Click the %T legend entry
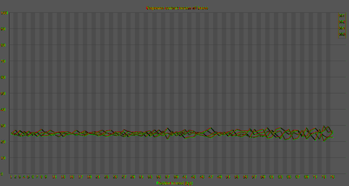Viewport: 349px width, 186px height. coord(342,16)
